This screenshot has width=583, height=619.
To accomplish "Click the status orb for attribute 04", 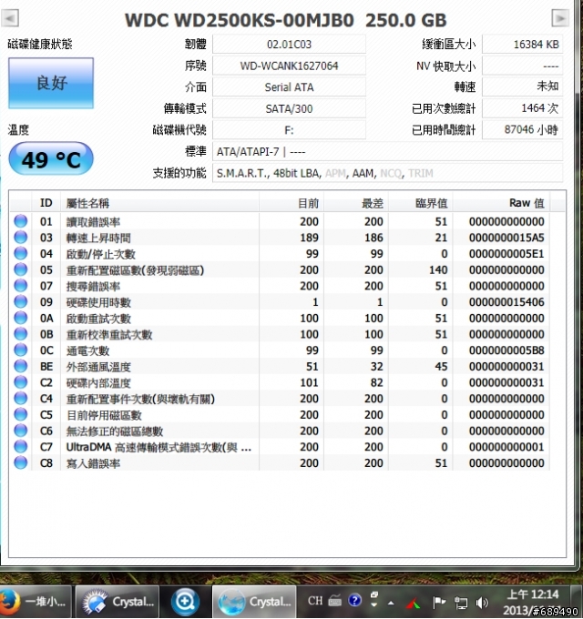I will click(21, 253).
